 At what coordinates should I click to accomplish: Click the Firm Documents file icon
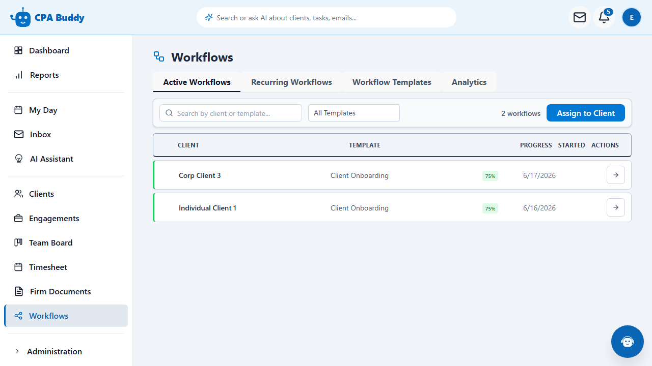click(19, 291)
